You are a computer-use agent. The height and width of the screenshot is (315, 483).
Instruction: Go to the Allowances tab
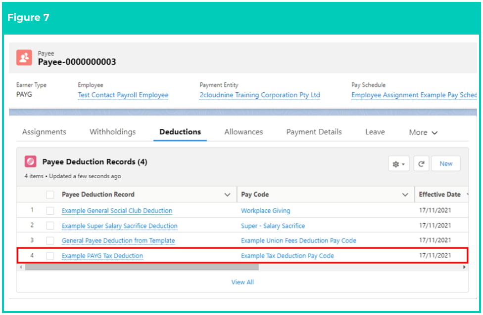click(x=243, y=132)
